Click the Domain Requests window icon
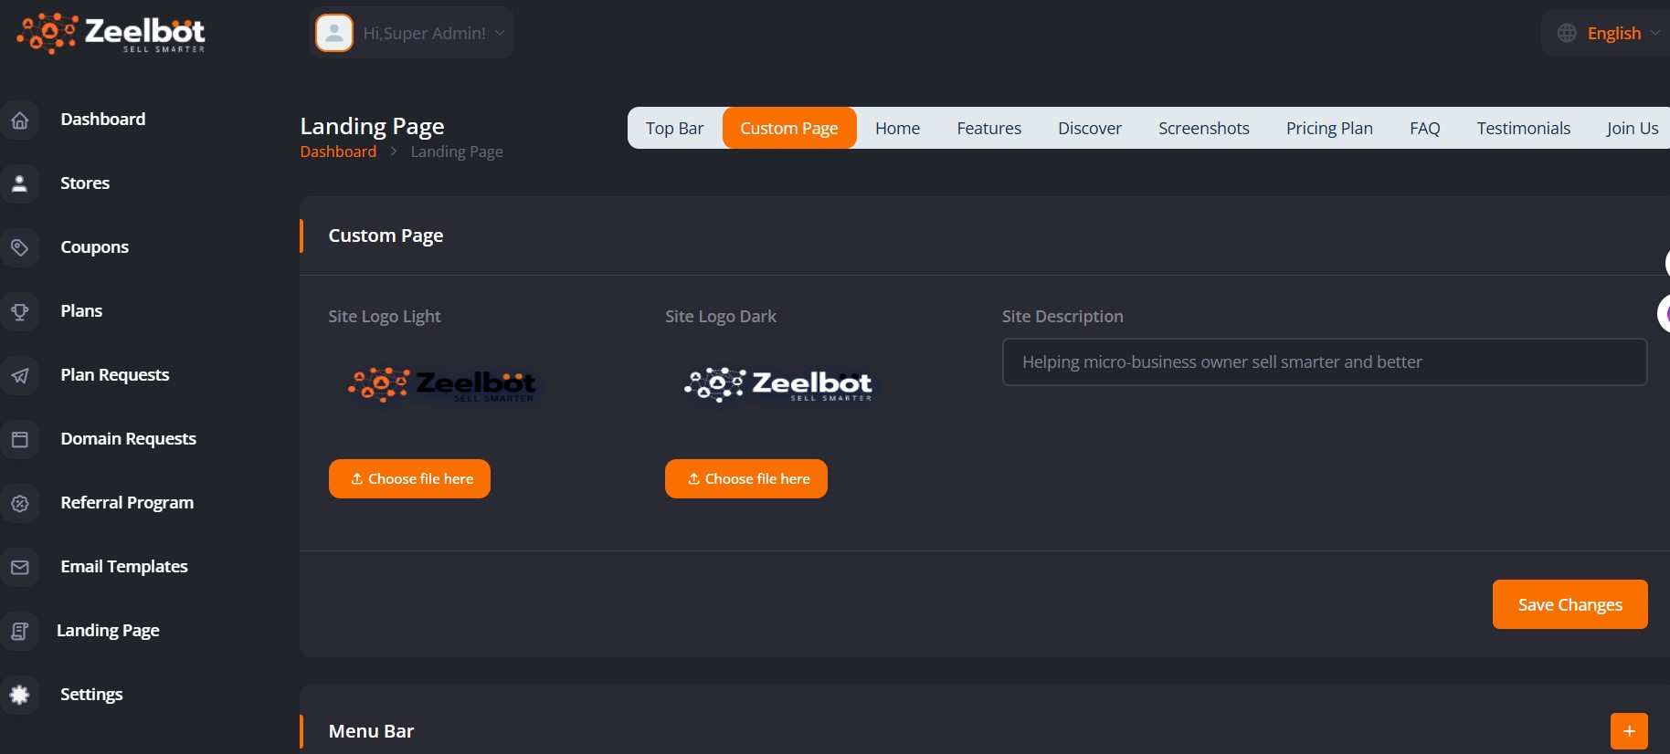Screen dimensions: 1670x754 [20, 439]
